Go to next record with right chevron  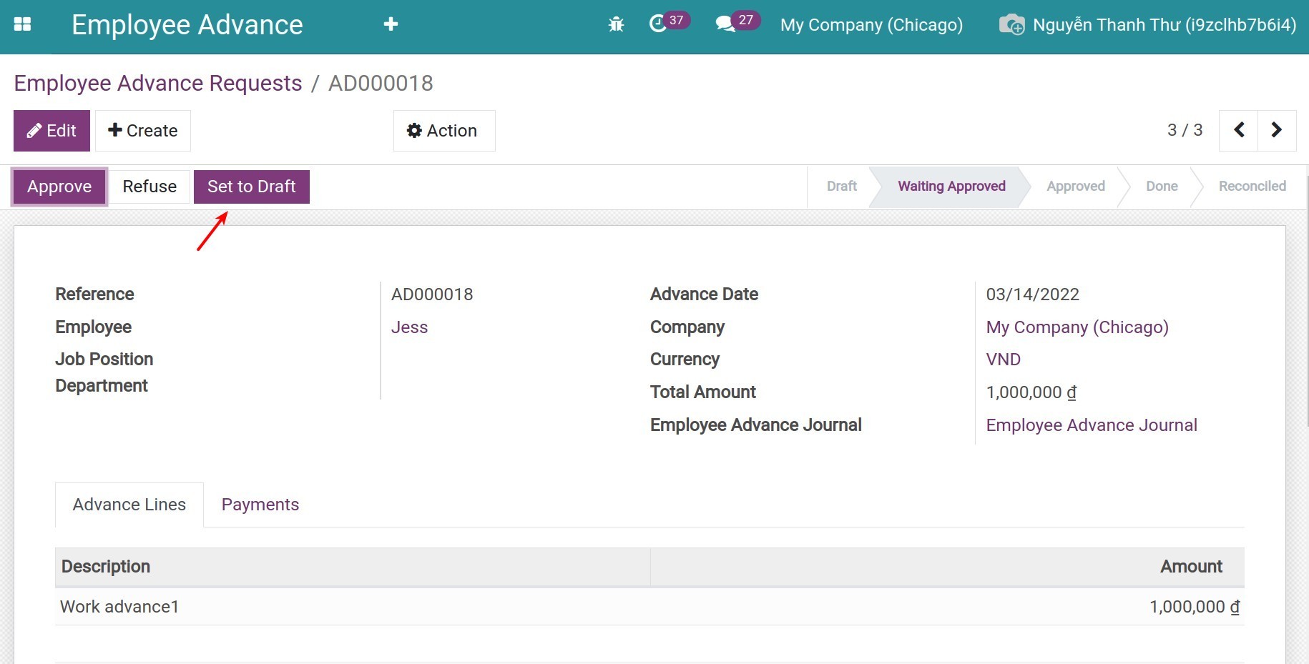(x=1277, y=130)
